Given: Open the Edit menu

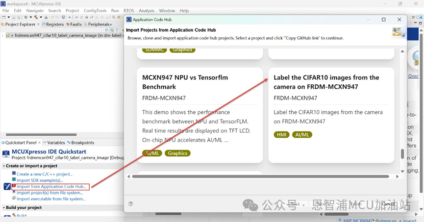Looking at the screenshot, I should [x=18, y=11].
